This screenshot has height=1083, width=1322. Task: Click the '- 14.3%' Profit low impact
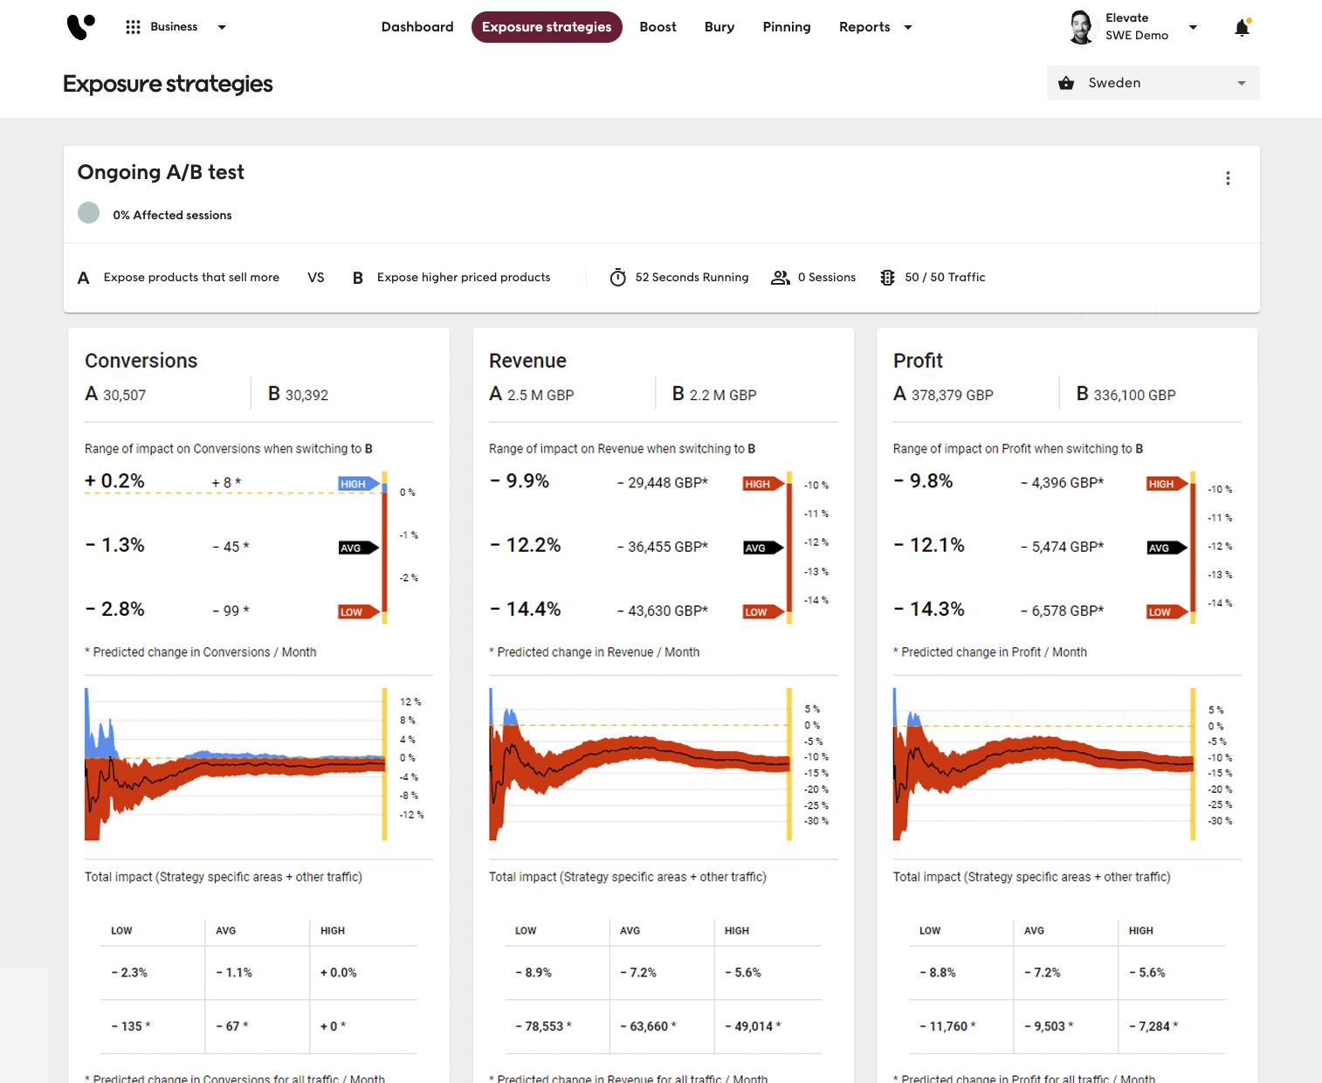click(929, 609)
